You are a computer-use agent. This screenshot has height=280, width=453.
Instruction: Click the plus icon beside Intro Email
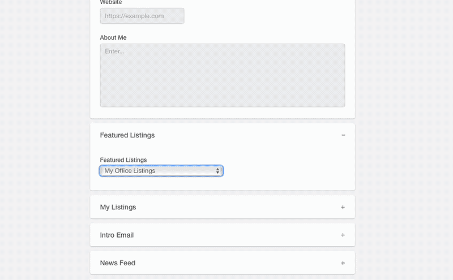click(343, 235)
